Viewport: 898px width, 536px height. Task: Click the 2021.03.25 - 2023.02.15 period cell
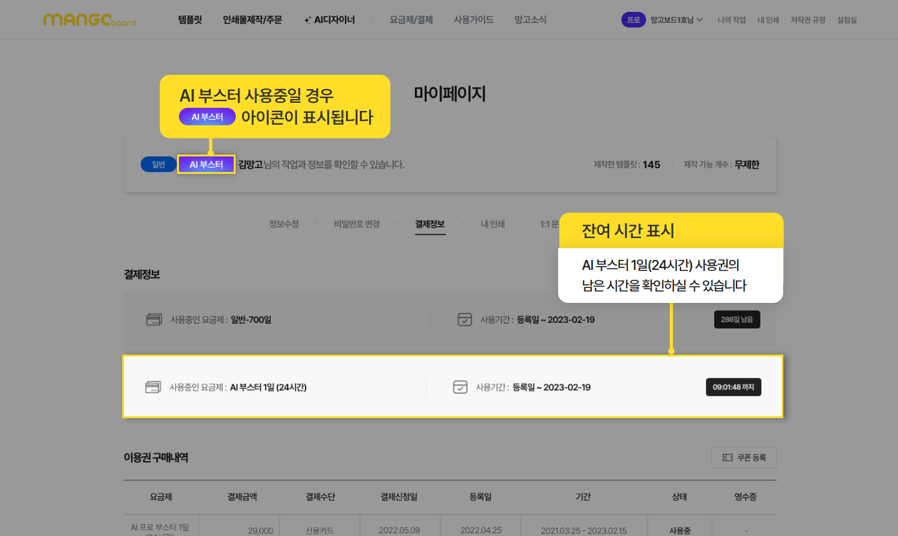click(584, 530)
